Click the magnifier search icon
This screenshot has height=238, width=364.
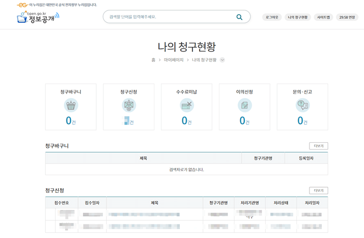pyautogui.click(x=239, y=17)
